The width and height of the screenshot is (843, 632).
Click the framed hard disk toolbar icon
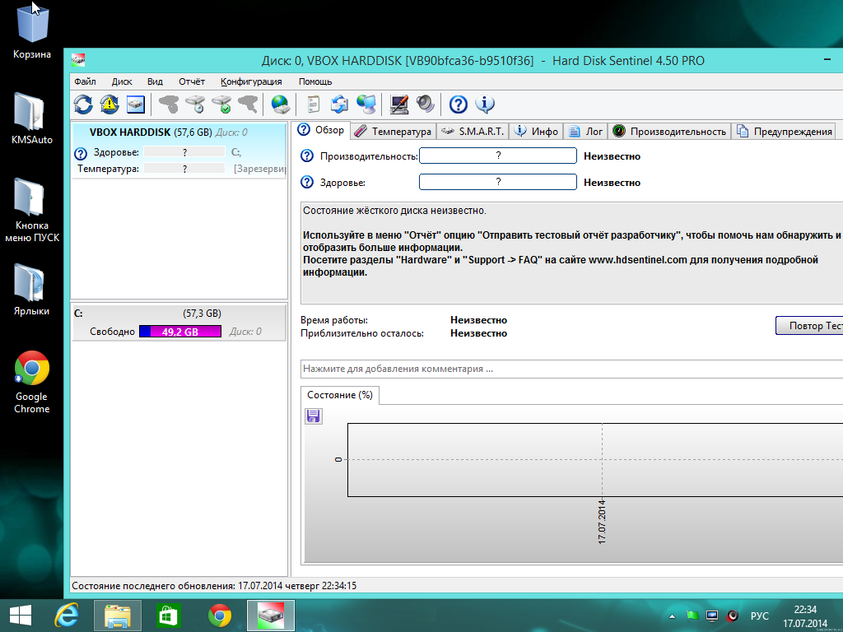click(x=136, y=105)
